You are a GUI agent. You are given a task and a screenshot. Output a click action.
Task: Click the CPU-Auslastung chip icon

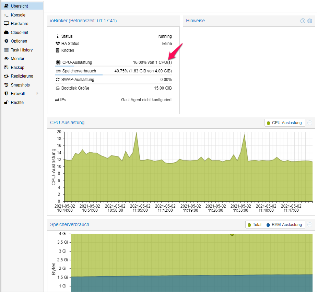click(58, 62)
